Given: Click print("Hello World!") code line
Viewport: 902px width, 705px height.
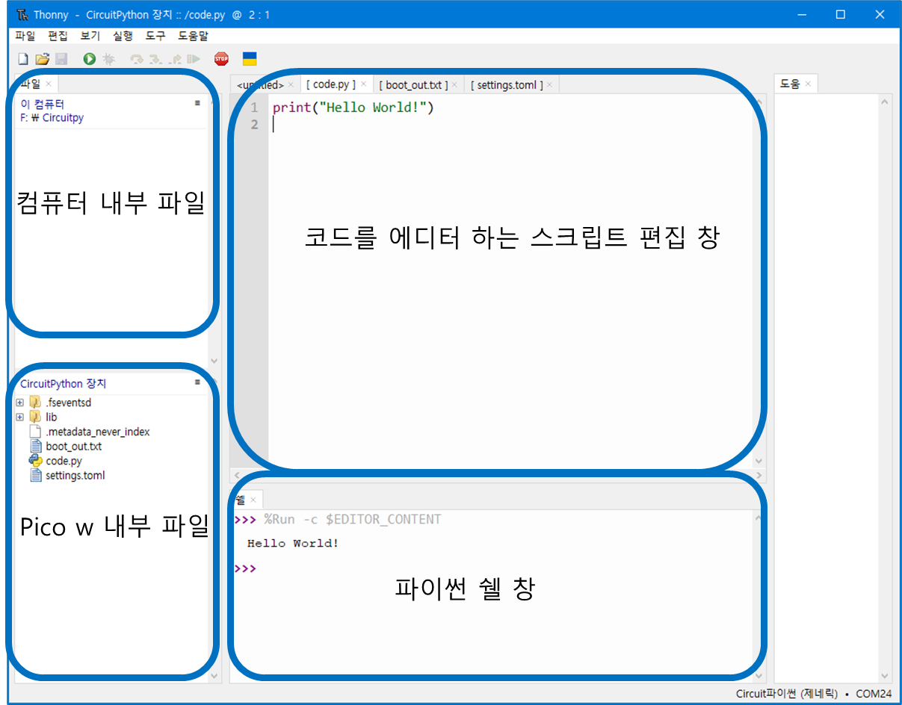Looking at the screenshot, I should (353, 108).
